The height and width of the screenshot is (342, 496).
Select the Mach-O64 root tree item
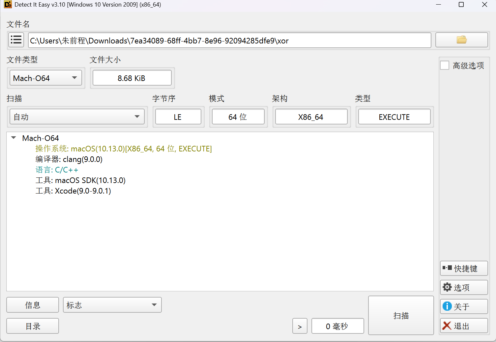coord(40,138)
